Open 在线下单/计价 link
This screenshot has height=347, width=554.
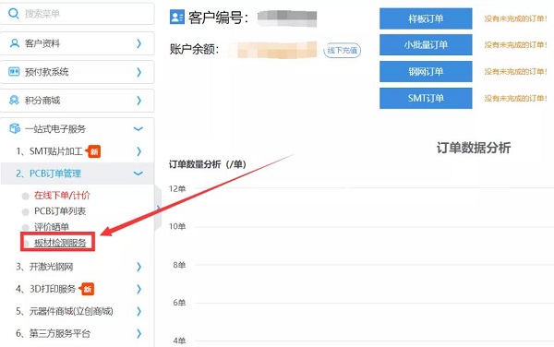click(x=62, y=196)
